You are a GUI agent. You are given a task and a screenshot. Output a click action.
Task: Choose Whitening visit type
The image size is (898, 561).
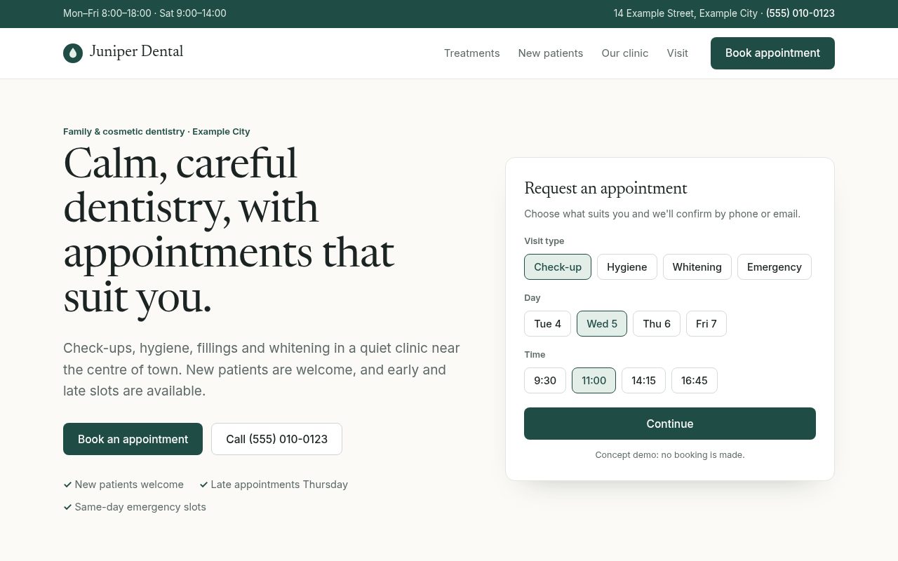point(697,267)
